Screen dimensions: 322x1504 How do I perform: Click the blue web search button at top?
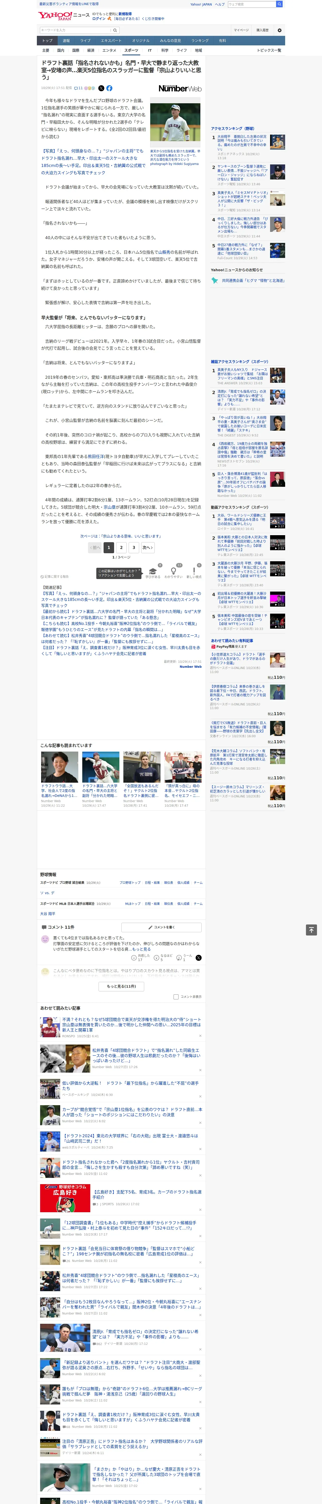pyautogui.click(x=279, y=4)
